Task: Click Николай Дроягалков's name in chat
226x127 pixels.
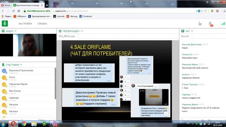Action: click(191, 44)
